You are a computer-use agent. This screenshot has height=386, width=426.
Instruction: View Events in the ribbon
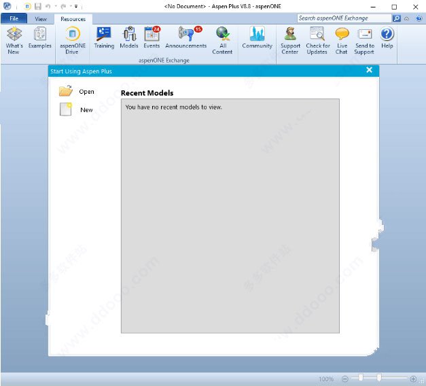[152, 38]
